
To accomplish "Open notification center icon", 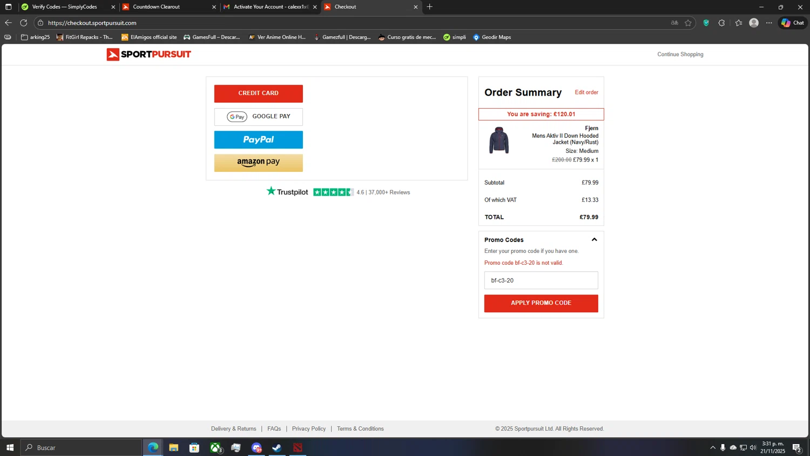I will [796, 447].
